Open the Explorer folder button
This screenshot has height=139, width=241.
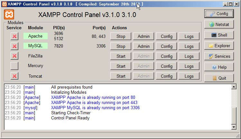[219, 46]
